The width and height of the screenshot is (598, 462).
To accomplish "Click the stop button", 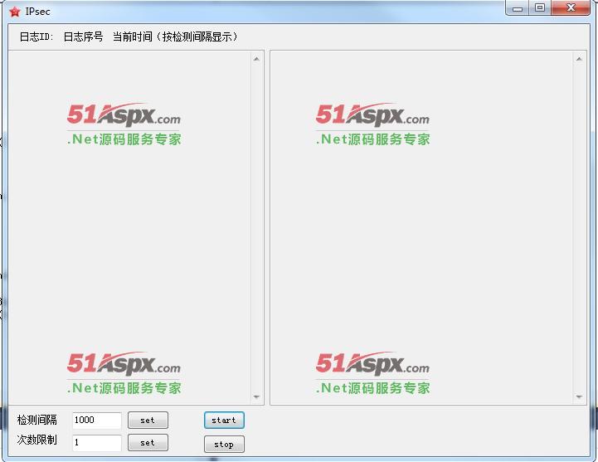I will point(224,444).
